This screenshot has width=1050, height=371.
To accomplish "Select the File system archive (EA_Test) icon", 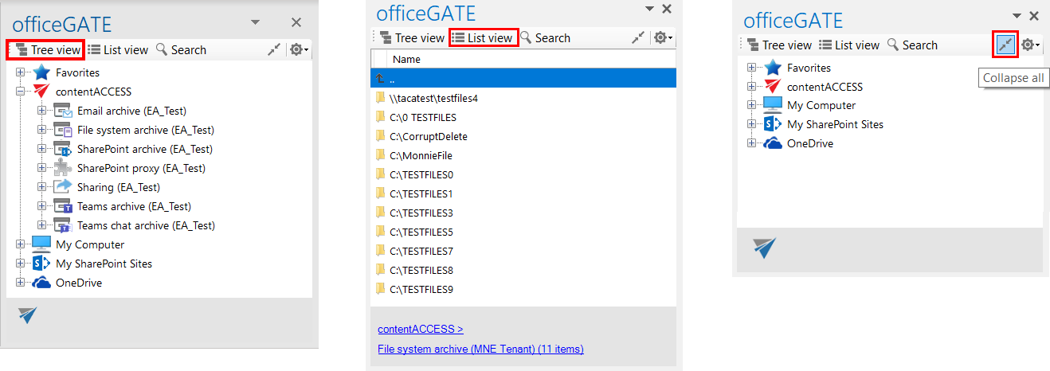I will [x=63, y=130].
